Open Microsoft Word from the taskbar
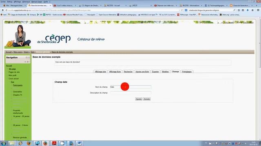 80,143
